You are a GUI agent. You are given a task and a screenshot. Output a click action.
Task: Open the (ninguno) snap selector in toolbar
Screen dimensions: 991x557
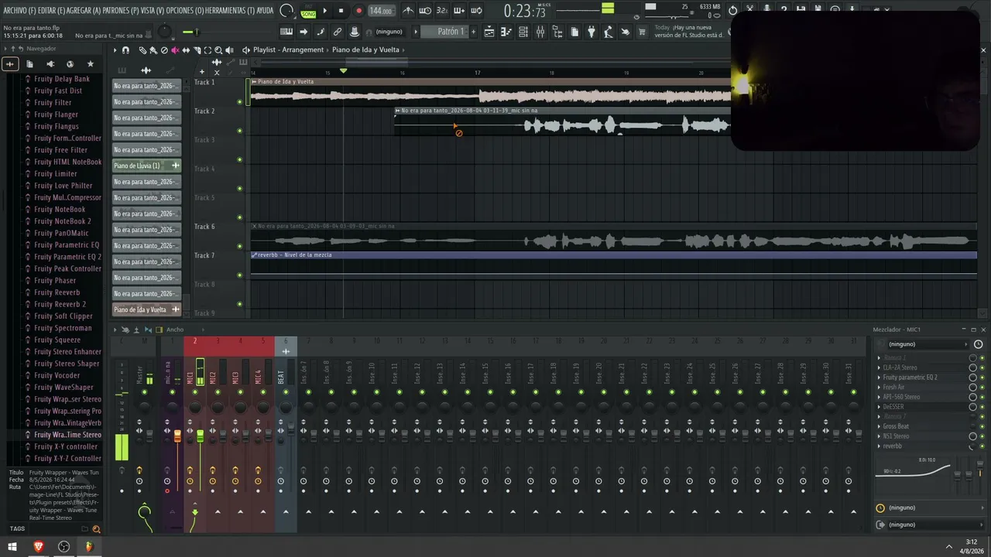[x=389, y=32]
